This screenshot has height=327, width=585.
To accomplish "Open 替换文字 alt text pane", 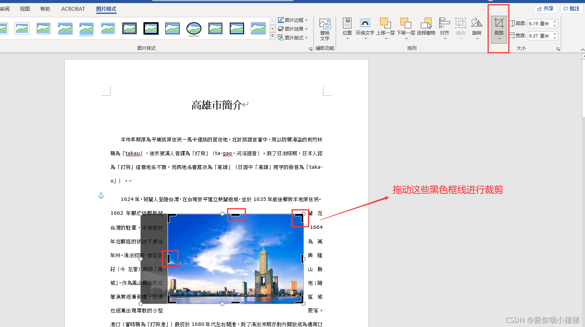I will [325, 30].
